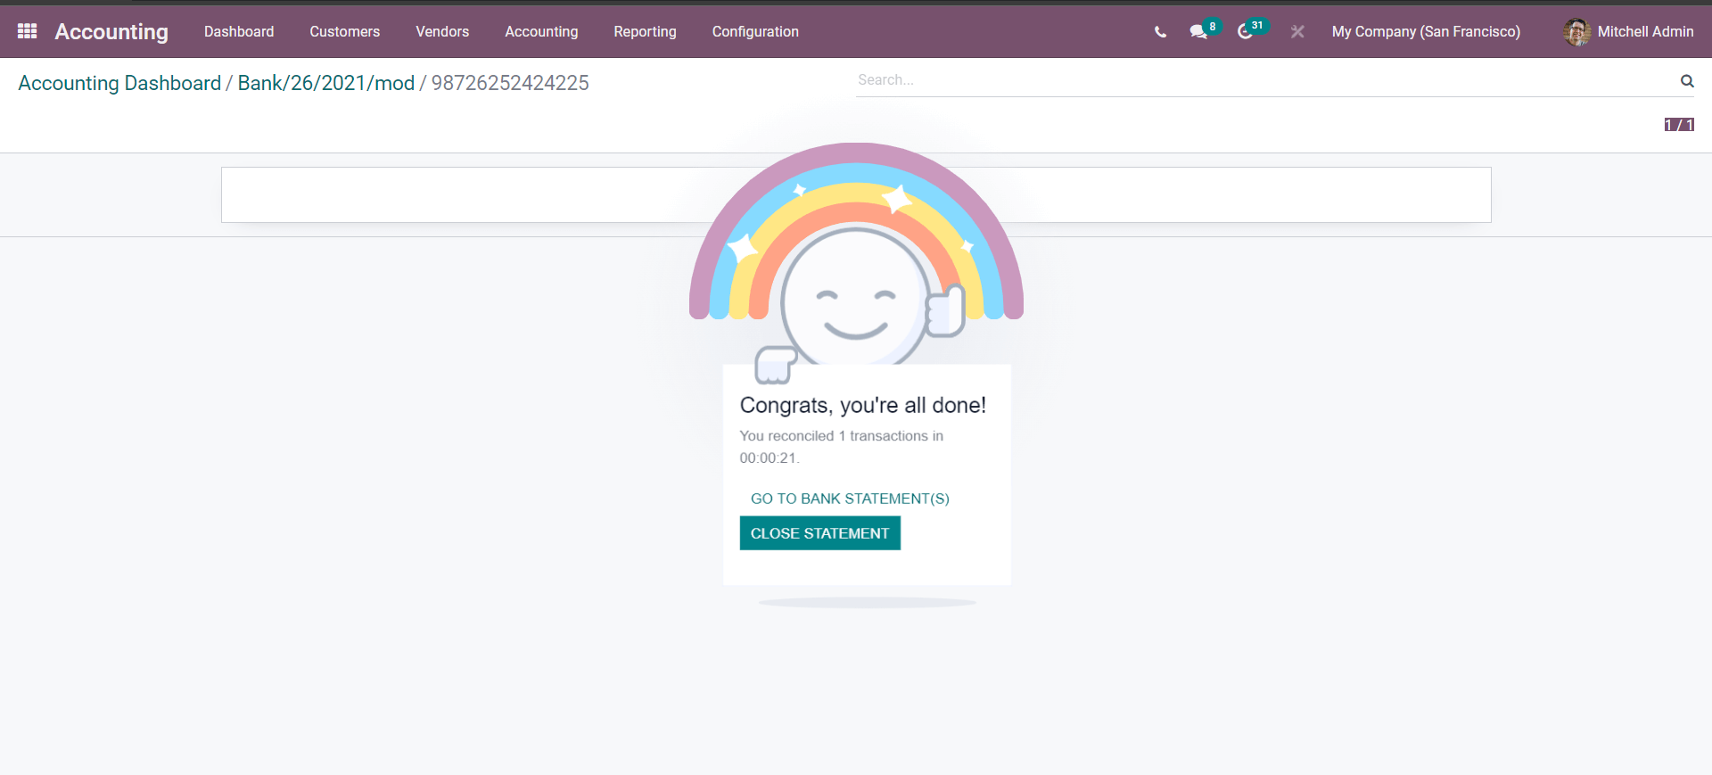Screen dimensions: 1712x775
Task: Open the Reporting menu
Action: (x=645, y=31)
